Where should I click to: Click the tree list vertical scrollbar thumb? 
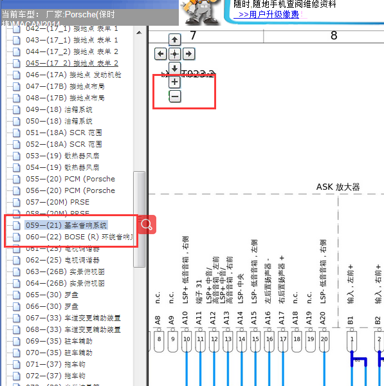tap(139, 219)
